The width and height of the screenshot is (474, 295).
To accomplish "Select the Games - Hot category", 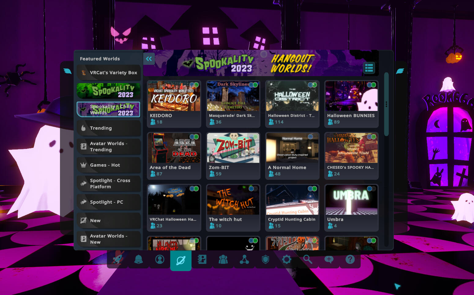I will click(x=109, y=165).
